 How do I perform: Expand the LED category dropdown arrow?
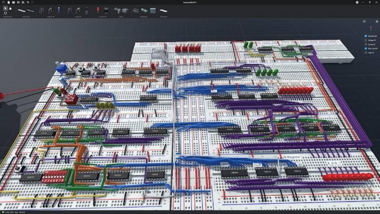point(104,17)
